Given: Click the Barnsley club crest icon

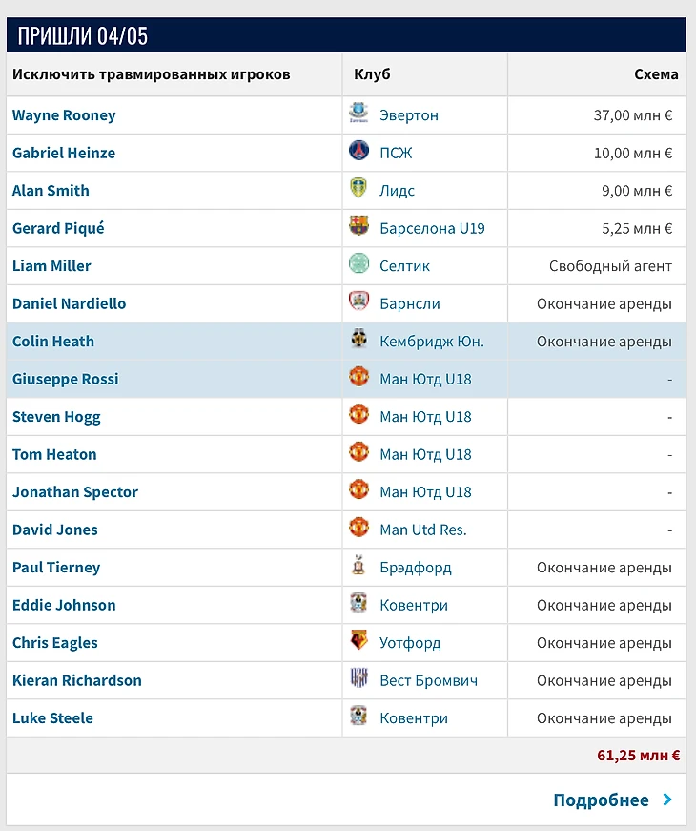Looking at the screenshot, I should (358, 302).
